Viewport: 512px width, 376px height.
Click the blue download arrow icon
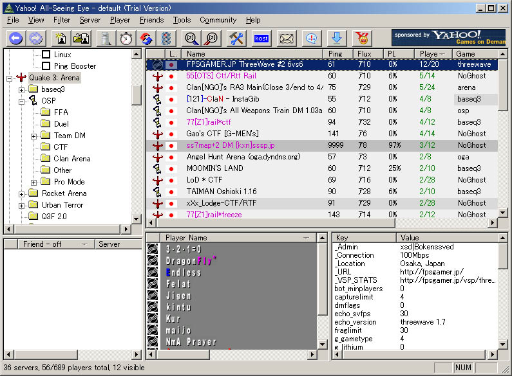click(x=337, y=39)
